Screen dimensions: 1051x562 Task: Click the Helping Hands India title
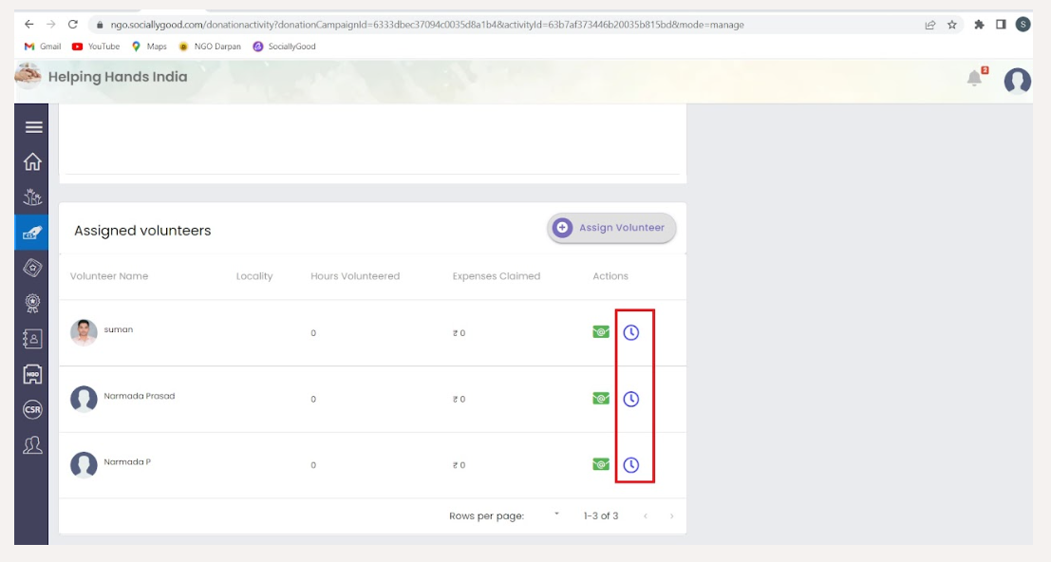(x=118, y=77)
